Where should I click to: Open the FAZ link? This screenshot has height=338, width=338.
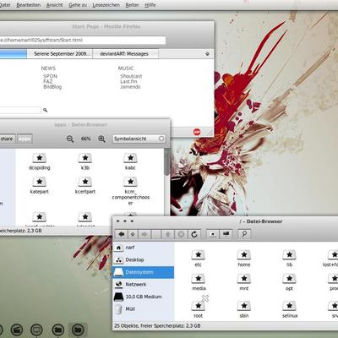pyautogui.click(x=48, y=81)
